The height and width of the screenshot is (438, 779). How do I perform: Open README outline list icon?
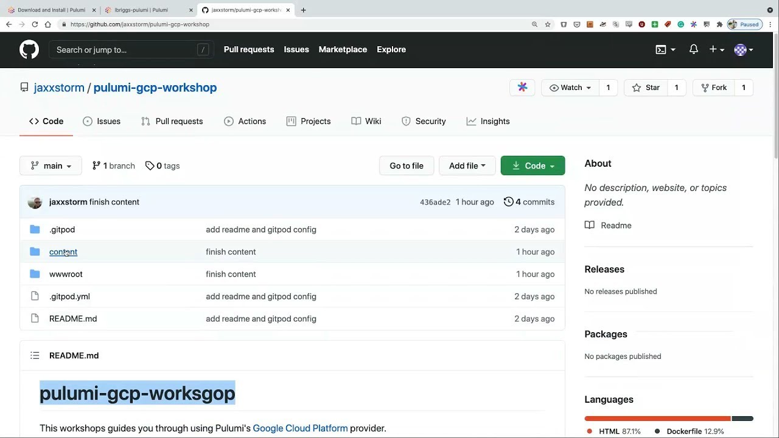(x=35, y=355)
